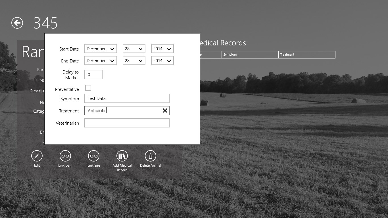Expand the End Date month dropdown
The width and height of the screenshot is (388, 218).
(101, 61)
